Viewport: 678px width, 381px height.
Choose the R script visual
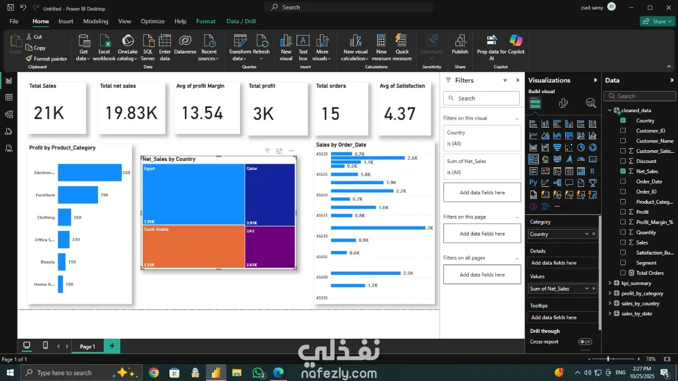pyautogui.click(x=593, y=171)
